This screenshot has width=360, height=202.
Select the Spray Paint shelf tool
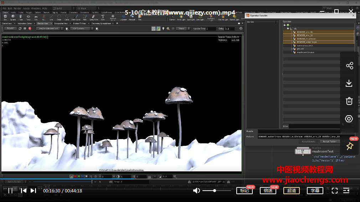pyautogui.click(x=94, y=17)
